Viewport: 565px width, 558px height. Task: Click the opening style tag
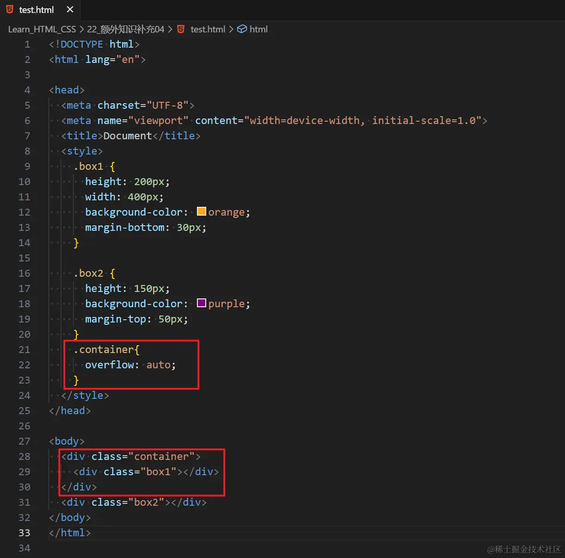82,151
